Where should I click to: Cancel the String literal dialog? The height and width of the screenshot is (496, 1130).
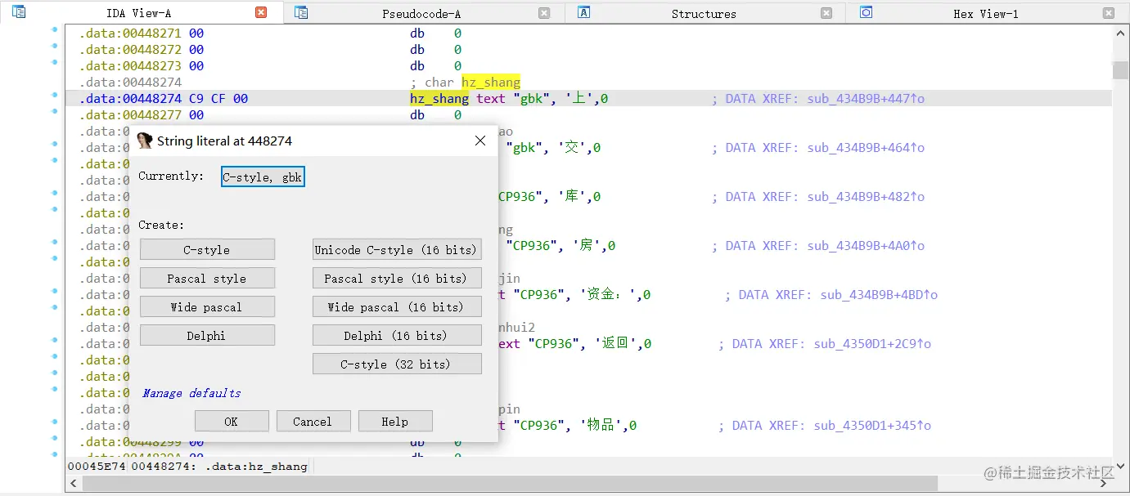[x=313, y=422]
